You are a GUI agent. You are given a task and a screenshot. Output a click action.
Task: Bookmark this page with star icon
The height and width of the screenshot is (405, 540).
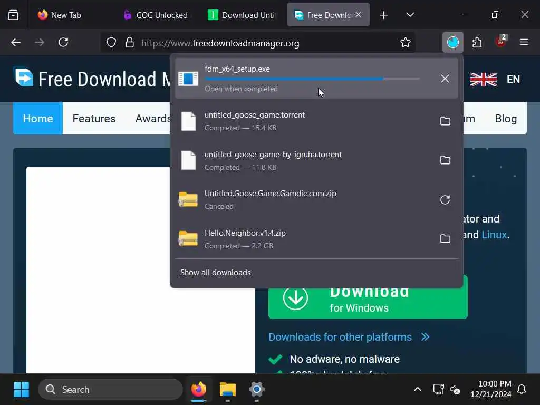406,42
